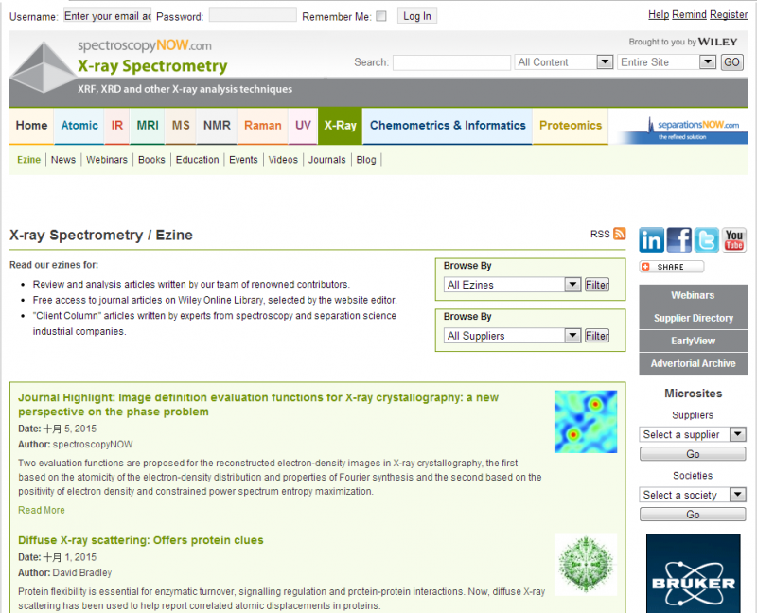The height and width of the screenshot is (613, 757).
Task: Open the Videos submenu item
Action: (283, 160)
